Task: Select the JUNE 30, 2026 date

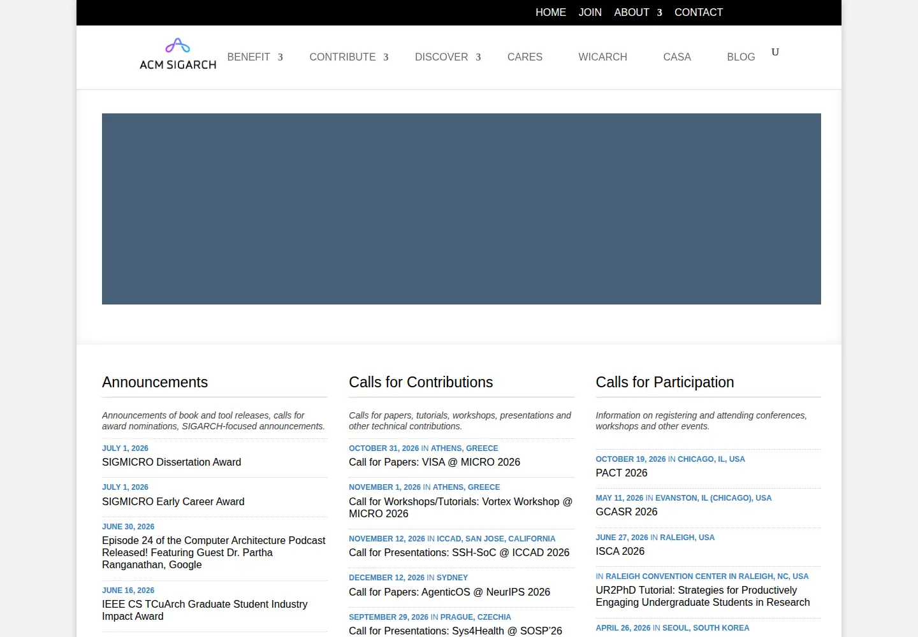Action: (128, 527)
